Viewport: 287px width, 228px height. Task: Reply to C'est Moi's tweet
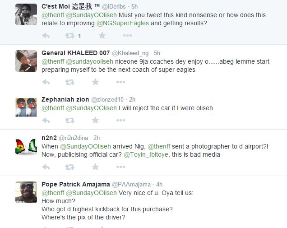[x=46, y=36]
